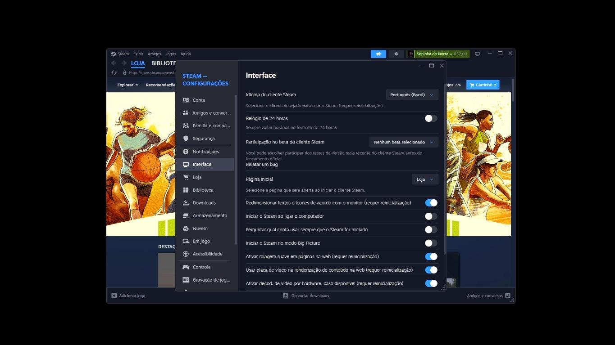615x345 pixels.
Task: Click the Relatar um bug link
Action: click(261, 165)
